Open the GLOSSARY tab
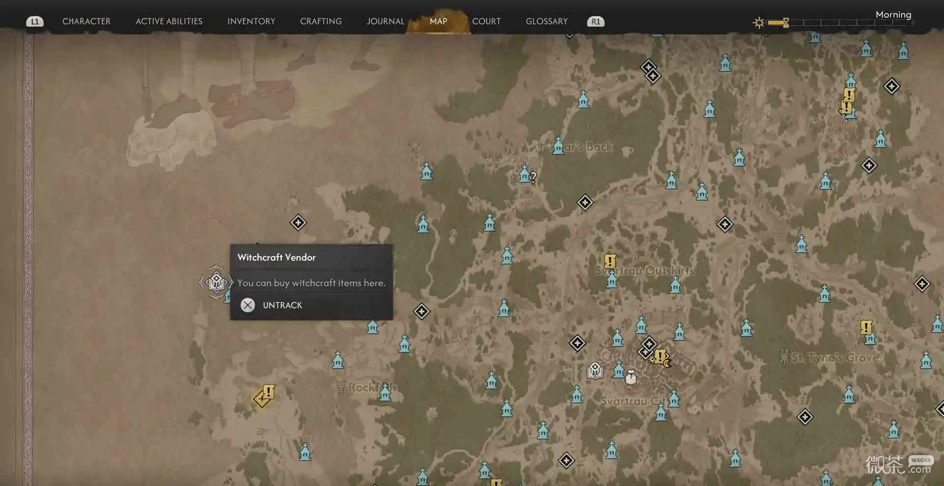944x486 pixels. coord(547,21)
